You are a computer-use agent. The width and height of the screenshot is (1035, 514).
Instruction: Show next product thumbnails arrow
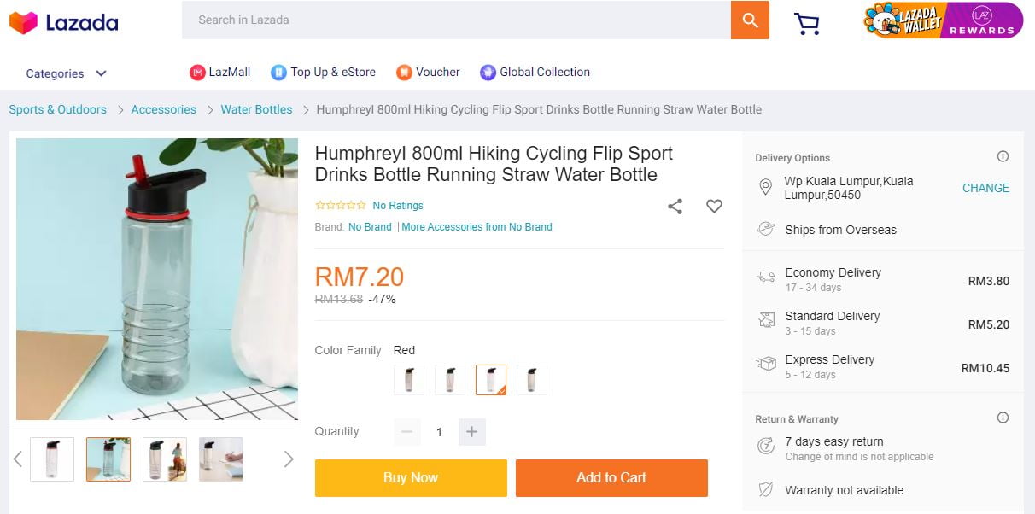289,459
